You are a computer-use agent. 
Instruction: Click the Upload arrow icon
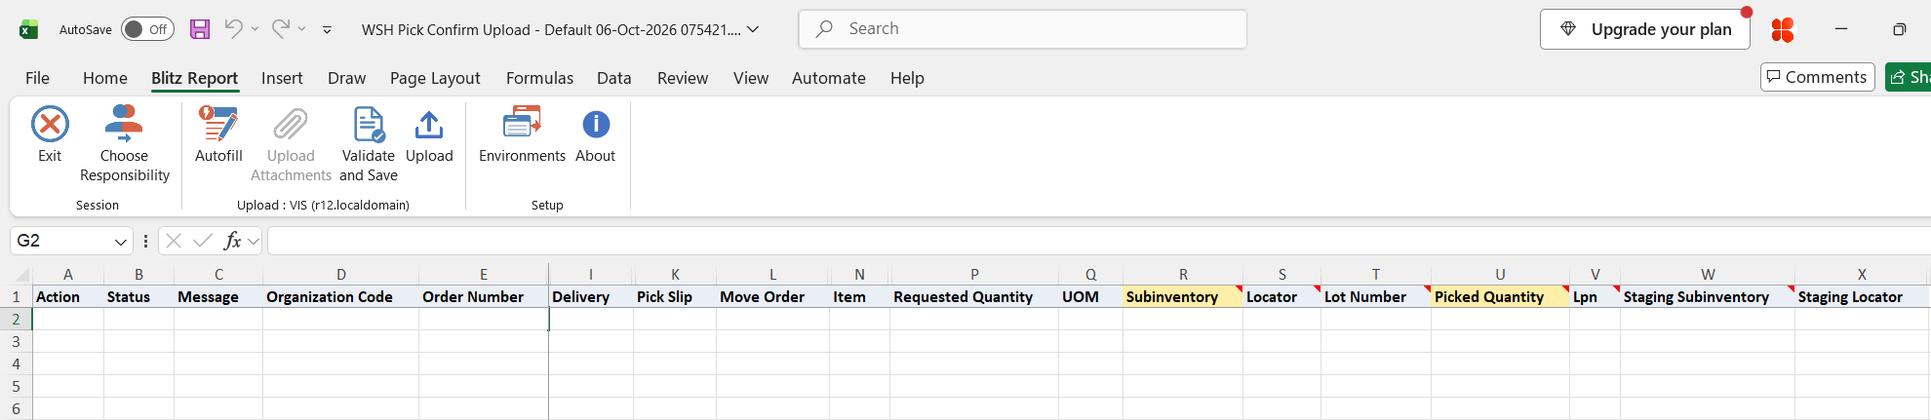tap(429, 125)
